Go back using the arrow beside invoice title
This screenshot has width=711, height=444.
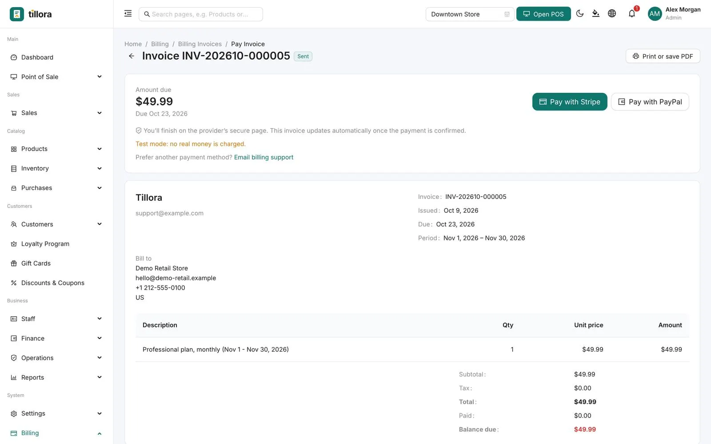point(132,56)
